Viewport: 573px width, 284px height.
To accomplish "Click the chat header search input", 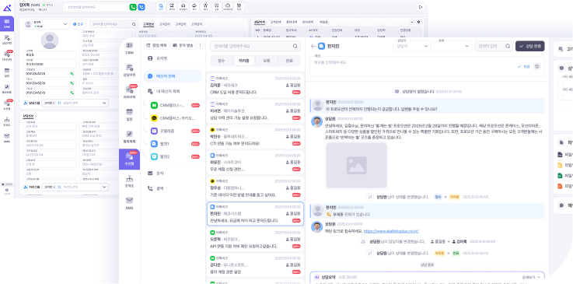I will coord(494,46).
